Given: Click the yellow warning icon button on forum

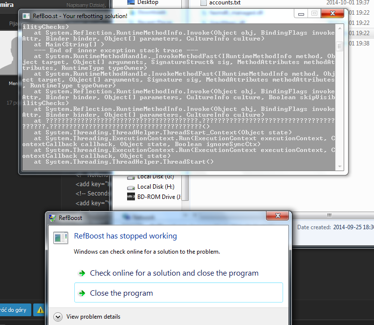Looking at the screenshot, I should pos(40,310).
